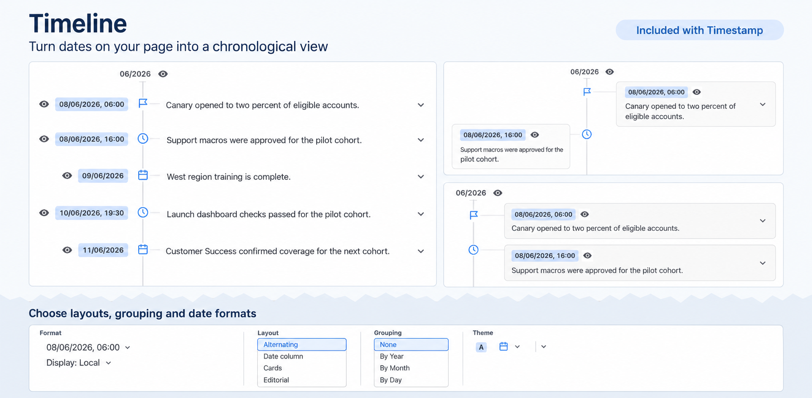Screen dimensions: 812x398
Task: Expand West region training row chevron
Action: 421,177
